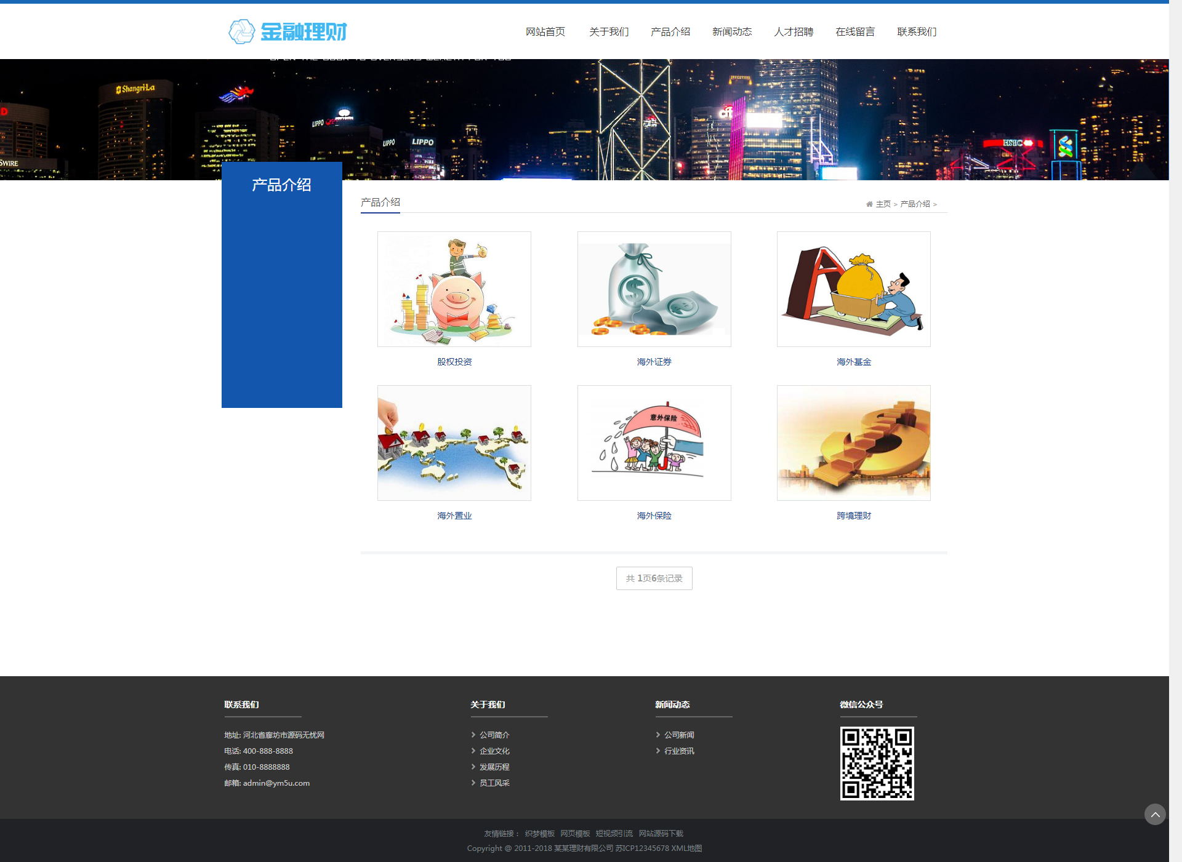Click the 海外置业 product title link
Viewport: 1182px width, 862px height.
pos(454,516)
